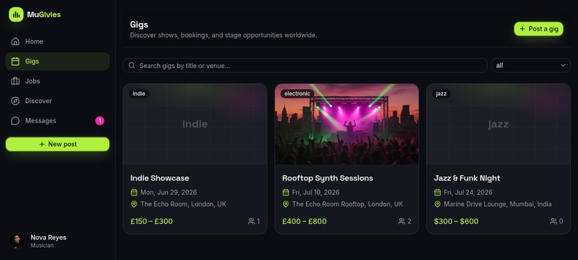This screenshot has width=578, height=260.
Task: Click the 'Musician' role label
Action: click(42, 246)
